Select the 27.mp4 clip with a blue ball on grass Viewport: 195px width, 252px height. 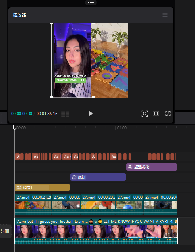click(x=129, y=205)
